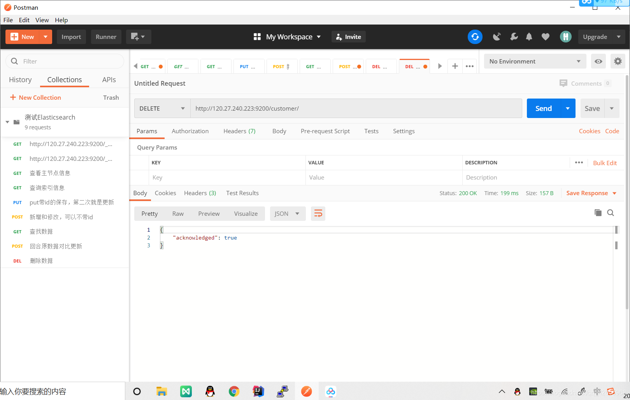
Task: Change the JSON response format dropdown
Action: (288, 213)
